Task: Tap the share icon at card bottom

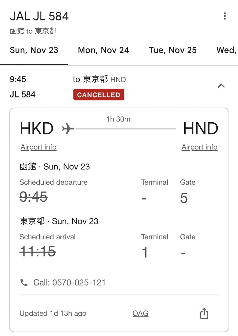Action: [x=204, y=313]
